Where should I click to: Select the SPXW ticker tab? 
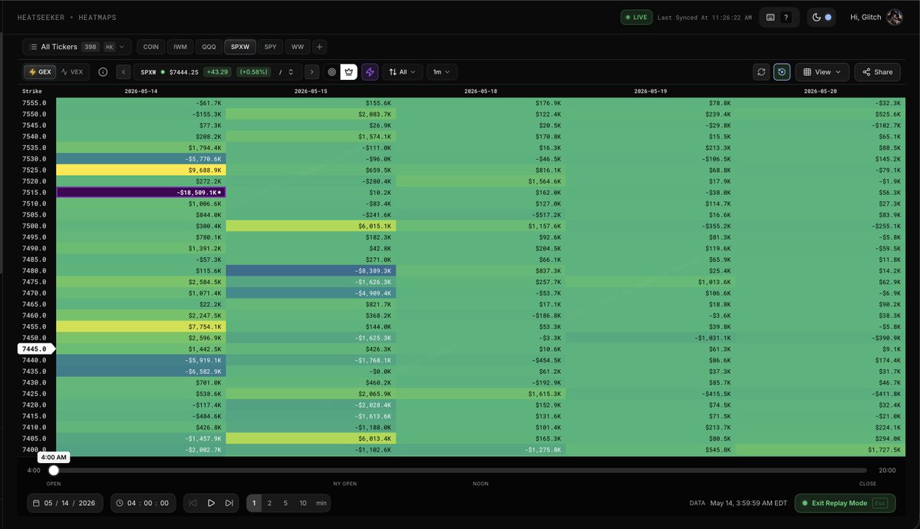[x=240, y=47]
